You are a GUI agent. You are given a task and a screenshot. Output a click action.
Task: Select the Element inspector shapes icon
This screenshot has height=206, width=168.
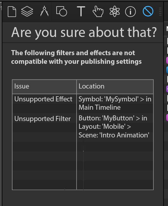pos(62,11)
